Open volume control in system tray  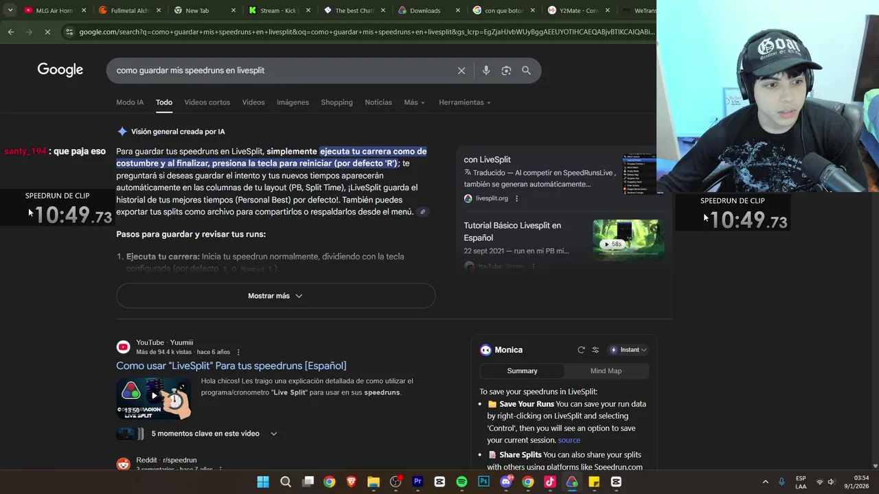(x=831, y=482)
